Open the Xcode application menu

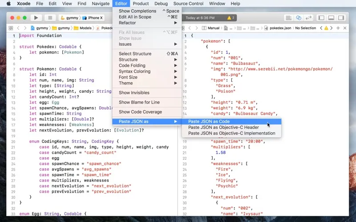[x=24, y=4]
